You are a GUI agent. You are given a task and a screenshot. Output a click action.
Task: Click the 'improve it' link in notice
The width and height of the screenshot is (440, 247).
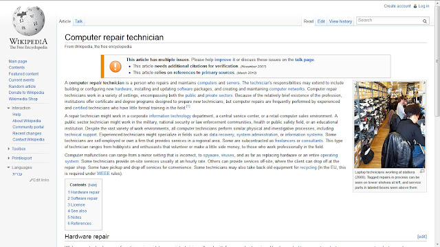[225, 60]
